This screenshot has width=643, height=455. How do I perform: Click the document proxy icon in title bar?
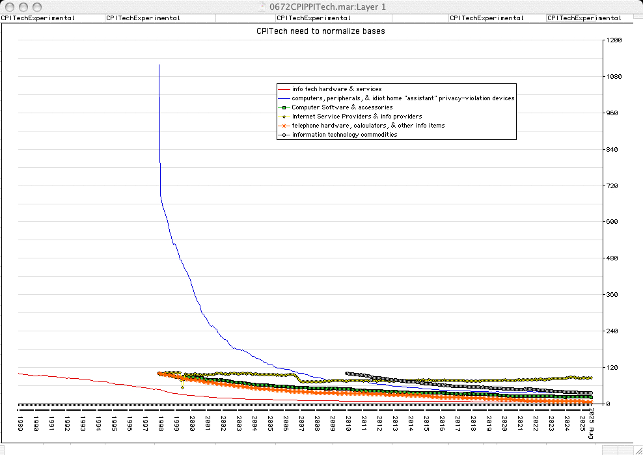pyautogui.click(x=264, y=7)
